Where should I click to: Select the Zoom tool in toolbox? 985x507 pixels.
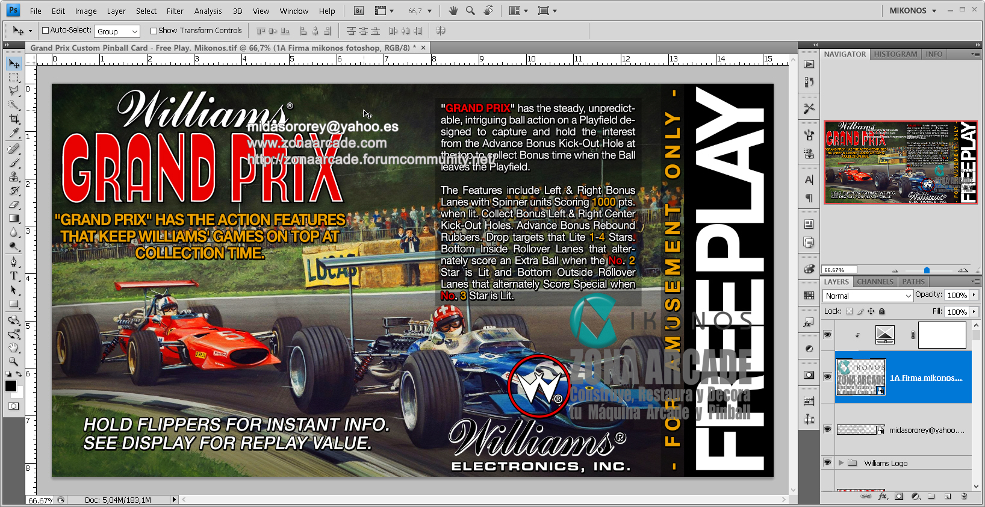pyautogui.click(x=13, y=361)
